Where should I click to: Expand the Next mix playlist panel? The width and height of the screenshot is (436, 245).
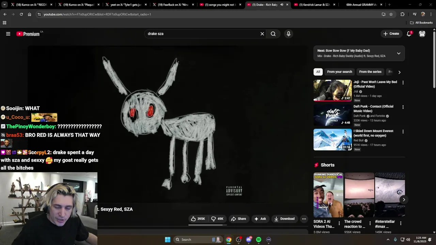point(399,53)
